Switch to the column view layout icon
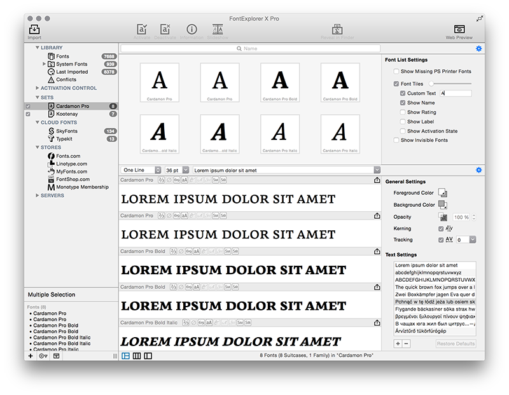Image resolution: width=509 pixels, height=395 pixels. pos(137,356)
